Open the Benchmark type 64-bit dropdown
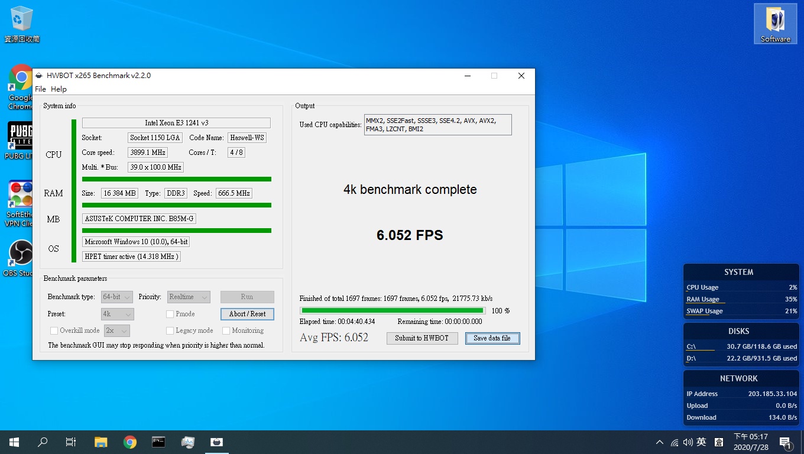 click(117, 297)
